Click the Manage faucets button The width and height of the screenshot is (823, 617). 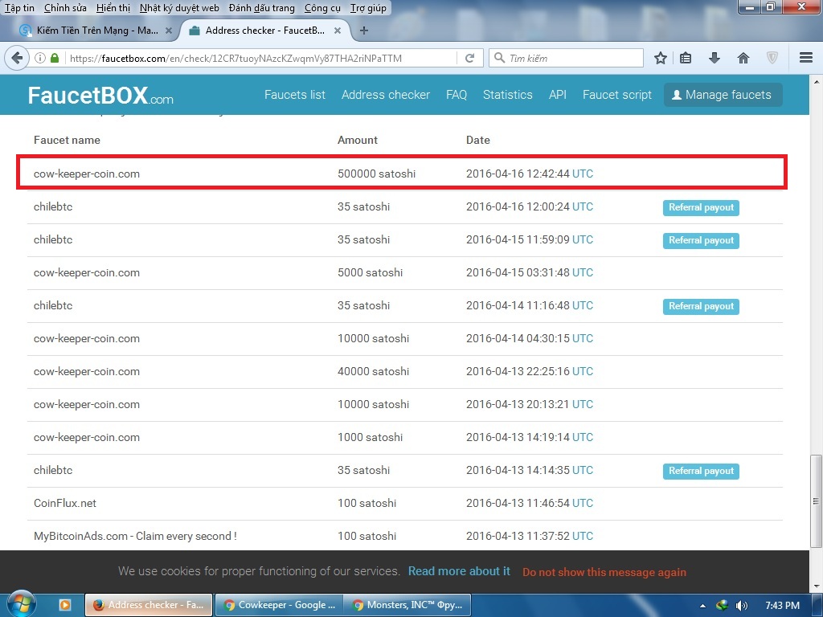[x=723, y=95]
